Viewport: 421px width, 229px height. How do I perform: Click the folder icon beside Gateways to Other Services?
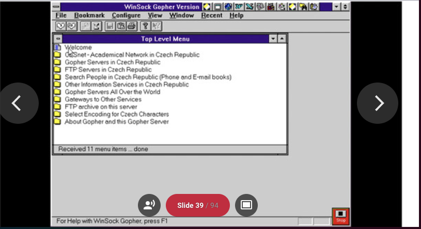click(57, 100)
